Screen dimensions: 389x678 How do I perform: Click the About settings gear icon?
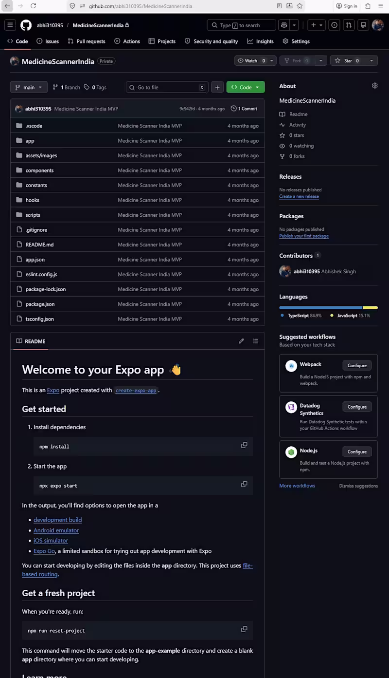pos(374,86)
